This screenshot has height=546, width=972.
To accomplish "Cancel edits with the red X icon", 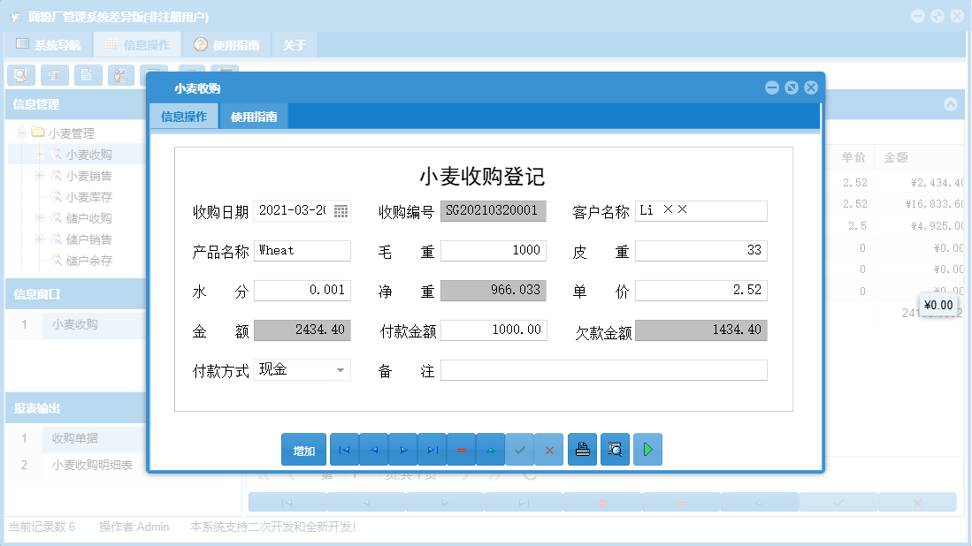I will click(x=548, y=449).
